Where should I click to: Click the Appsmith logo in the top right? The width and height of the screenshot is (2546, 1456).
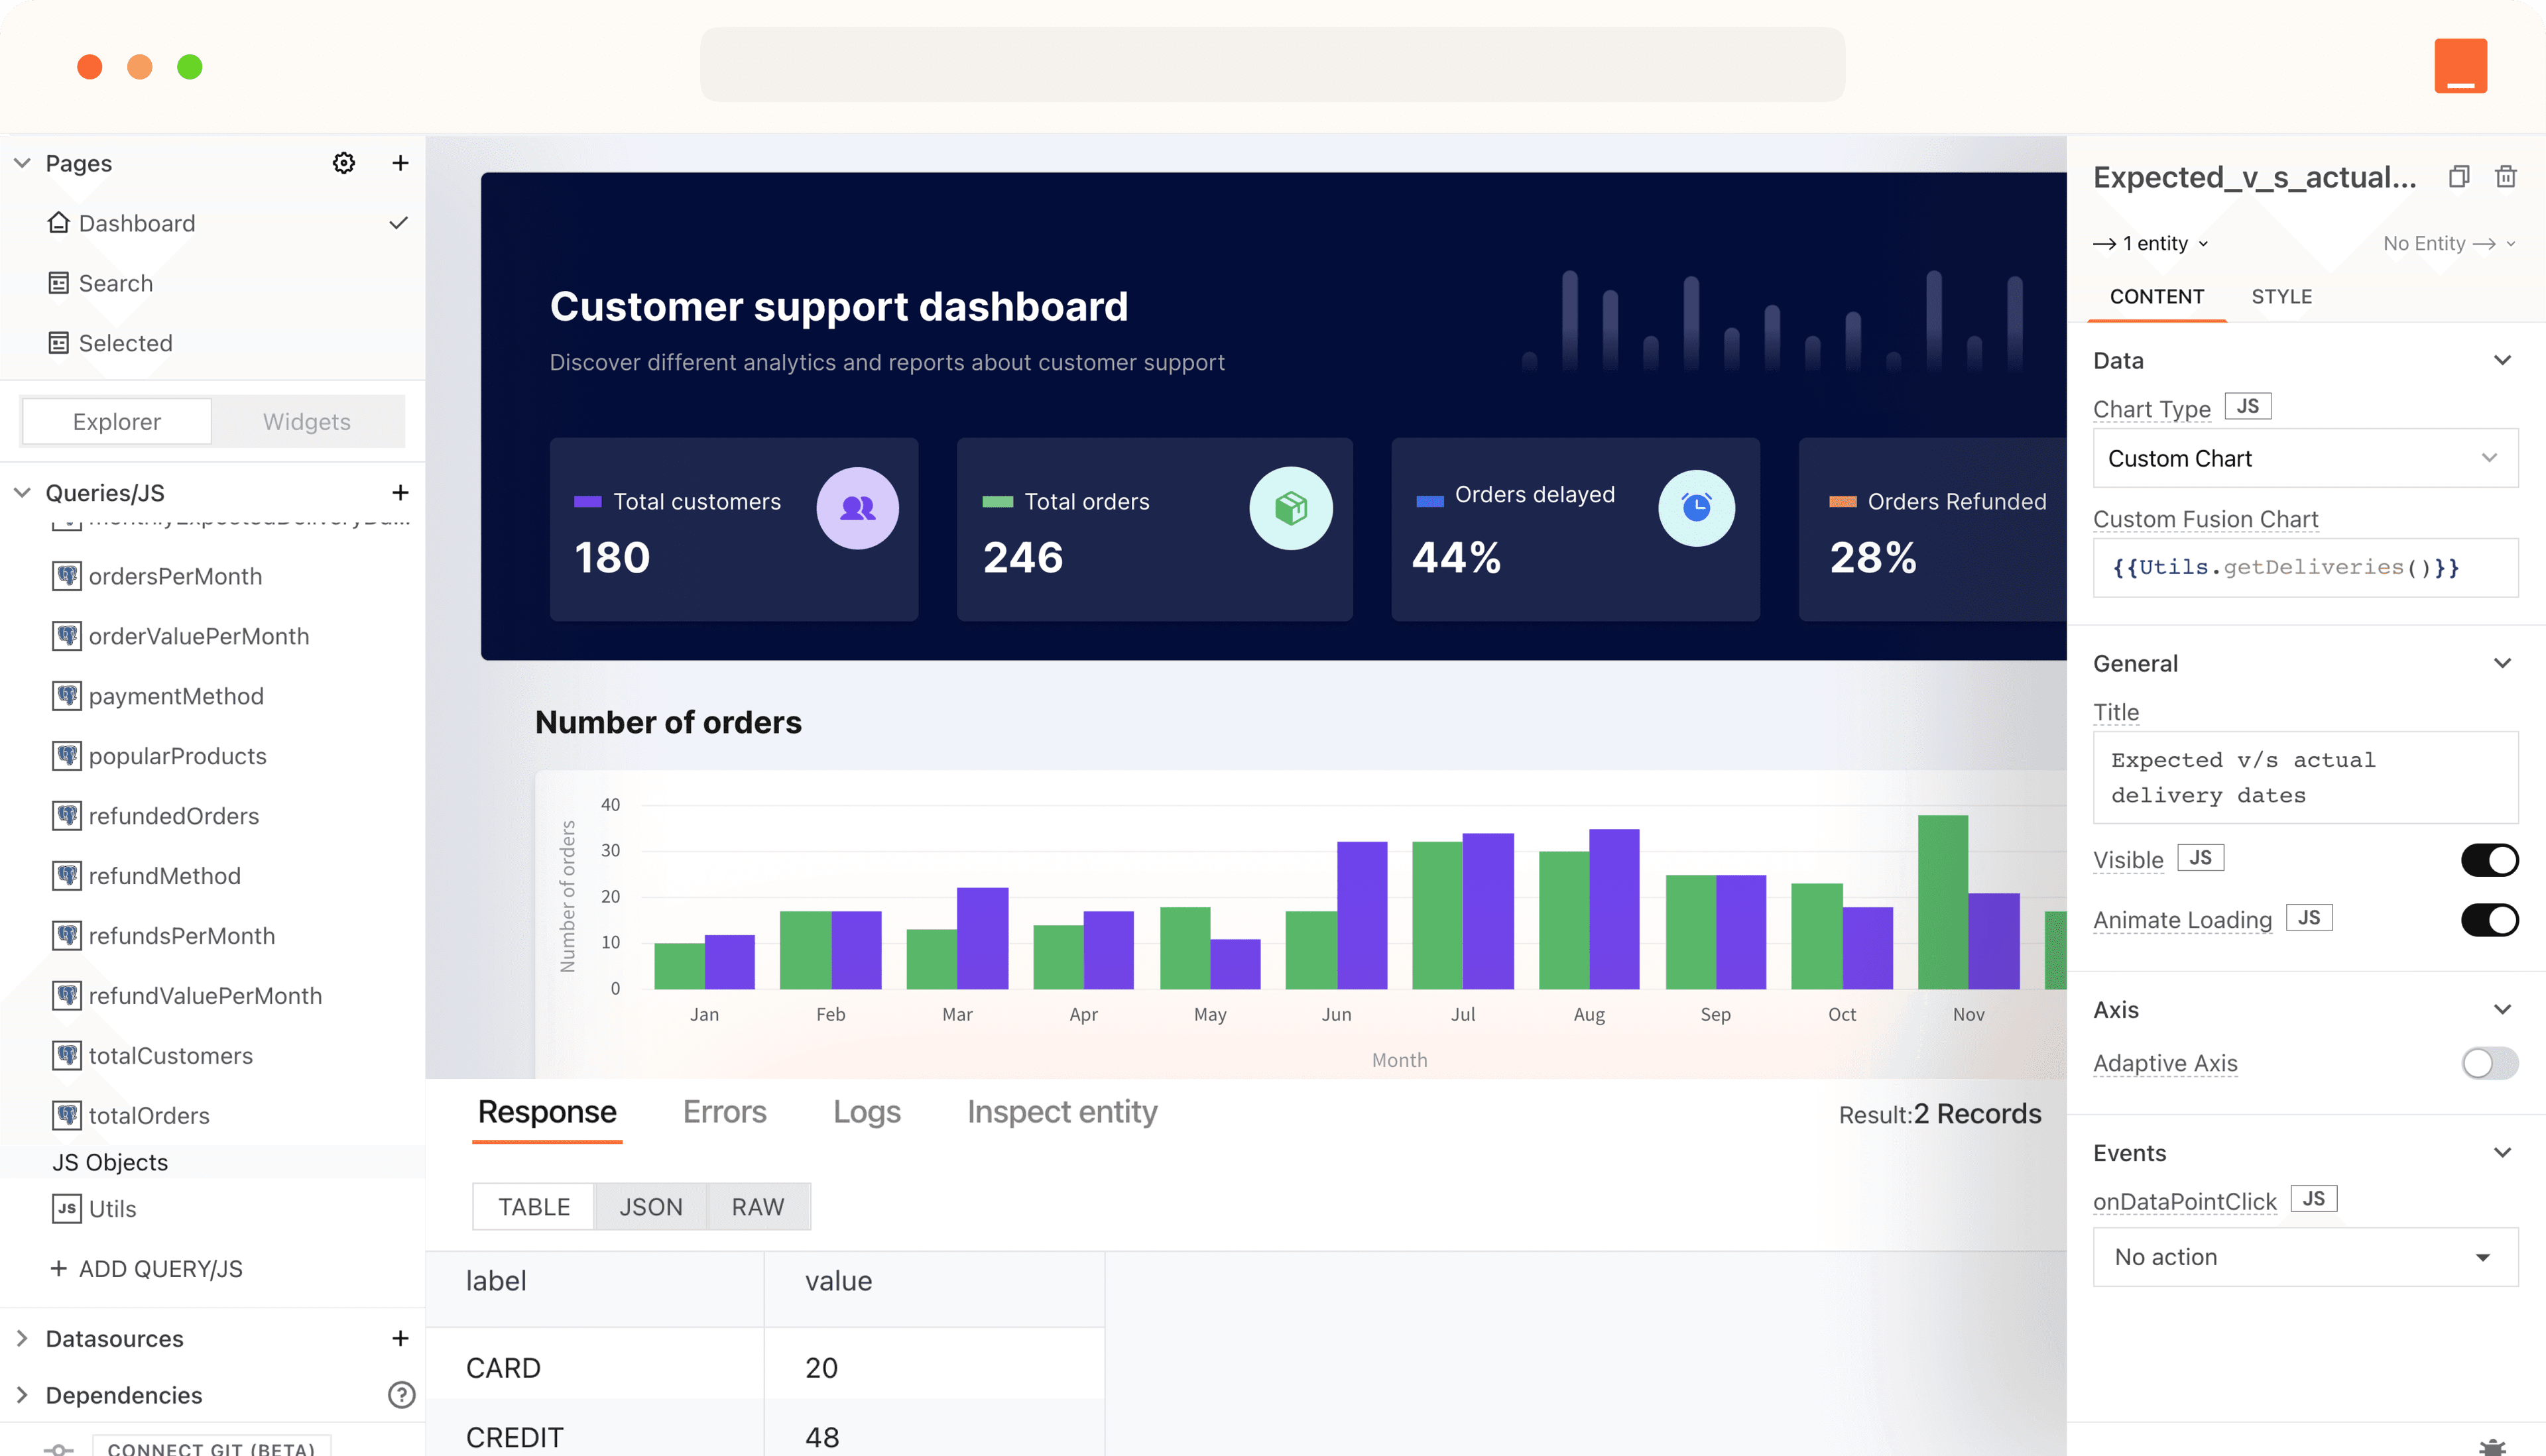pyautogui.click(x=2462, y=65)
